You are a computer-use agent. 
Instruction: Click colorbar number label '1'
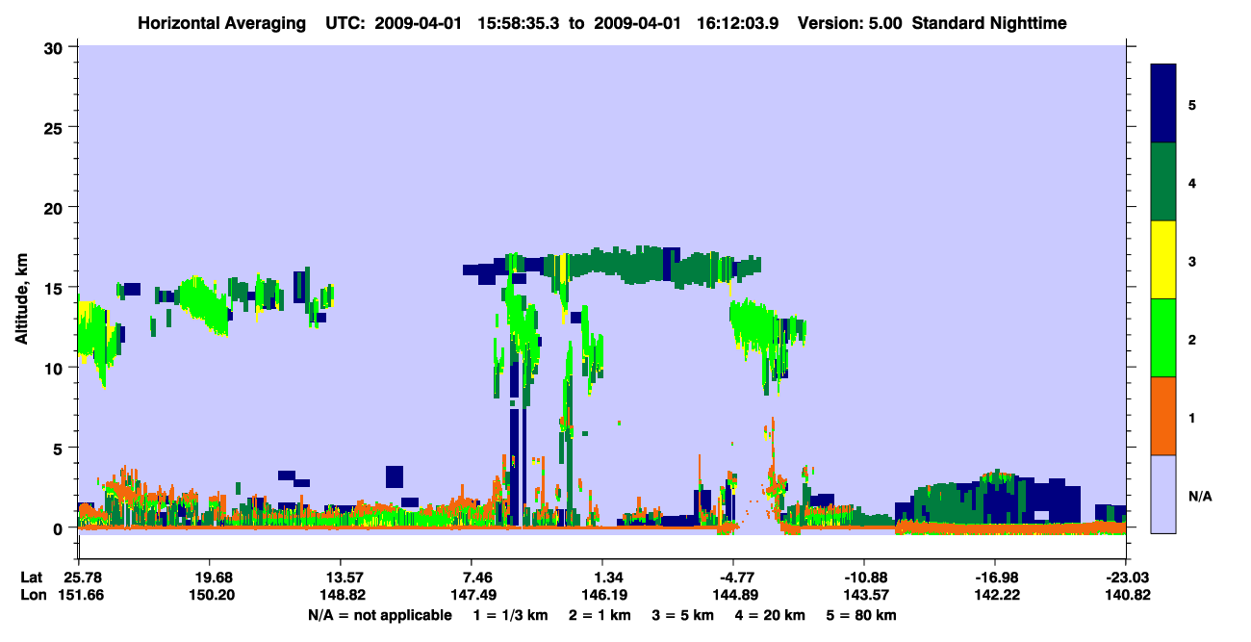coord(1191,417)
